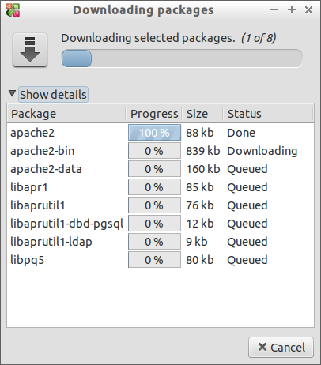
Task: Click the apache2 100 % progress cell
Action: (x=154, y=133)
